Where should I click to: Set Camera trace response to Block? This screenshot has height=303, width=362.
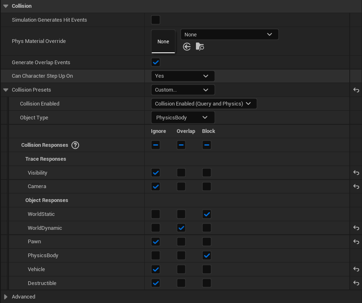point(207,186)
